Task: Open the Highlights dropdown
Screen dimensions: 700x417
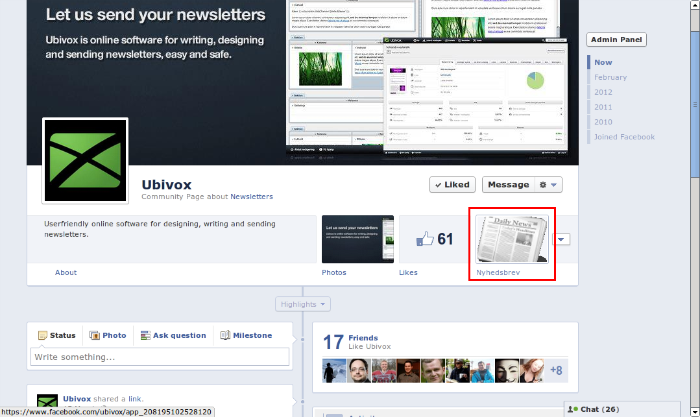Action: pyautogui.click(x=303, y=304)
